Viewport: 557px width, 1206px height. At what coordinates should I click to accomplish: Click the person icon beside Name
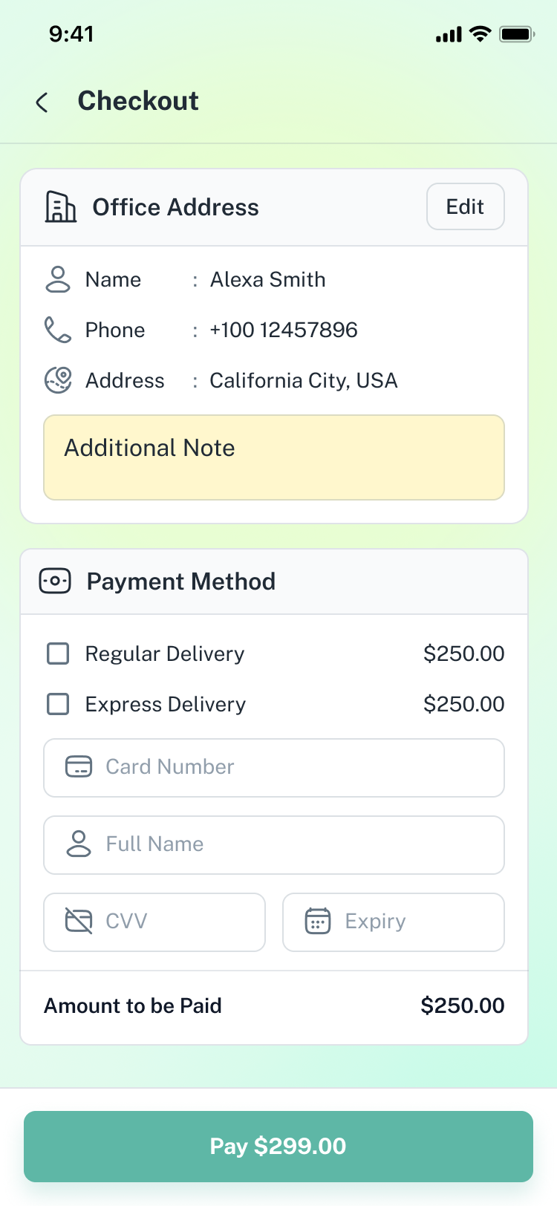click(x=58, y=280)
